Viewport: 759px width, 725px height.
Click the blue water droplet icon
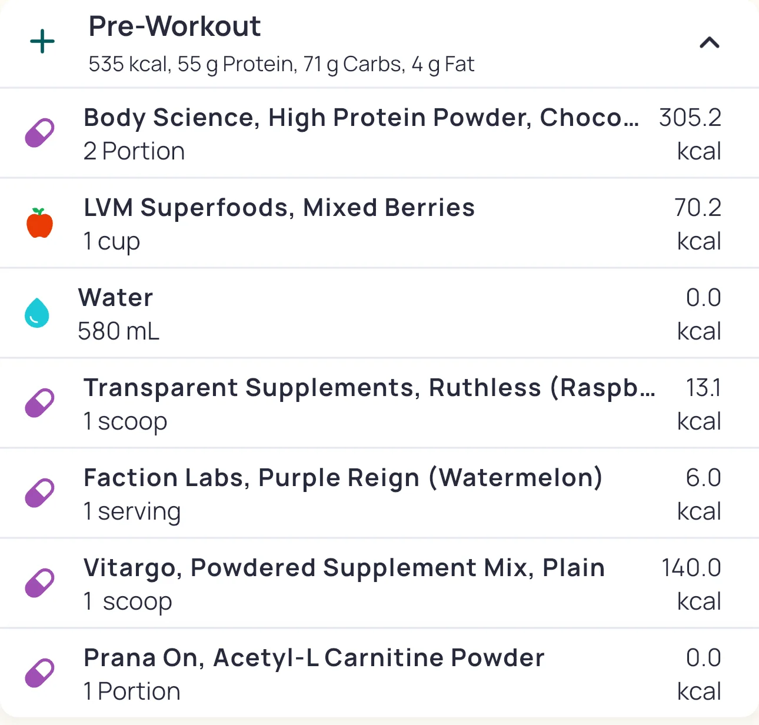tap(37, 313)
